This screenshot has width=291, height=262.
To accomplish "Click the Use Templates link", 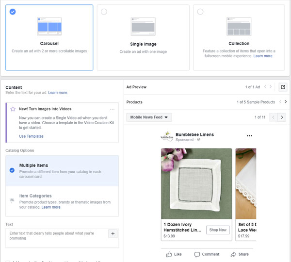I will click(31, 136).
